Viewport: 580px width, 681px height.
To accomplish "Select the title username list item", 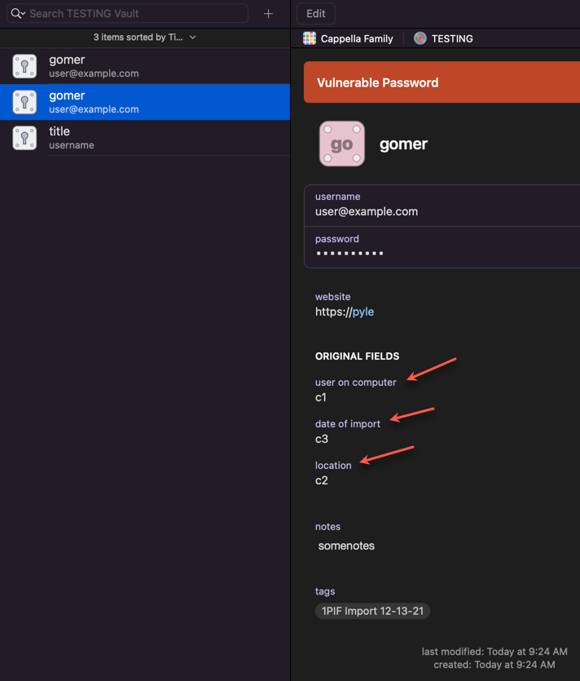I will (x=147, y=138).
